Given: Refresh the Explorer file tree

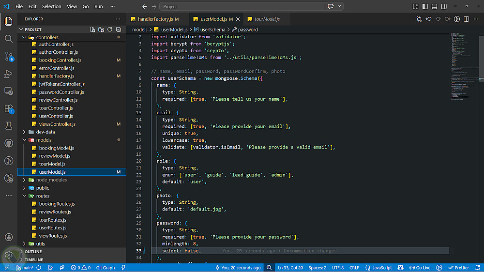Looking at the screenshot, I should click(110, 30).
